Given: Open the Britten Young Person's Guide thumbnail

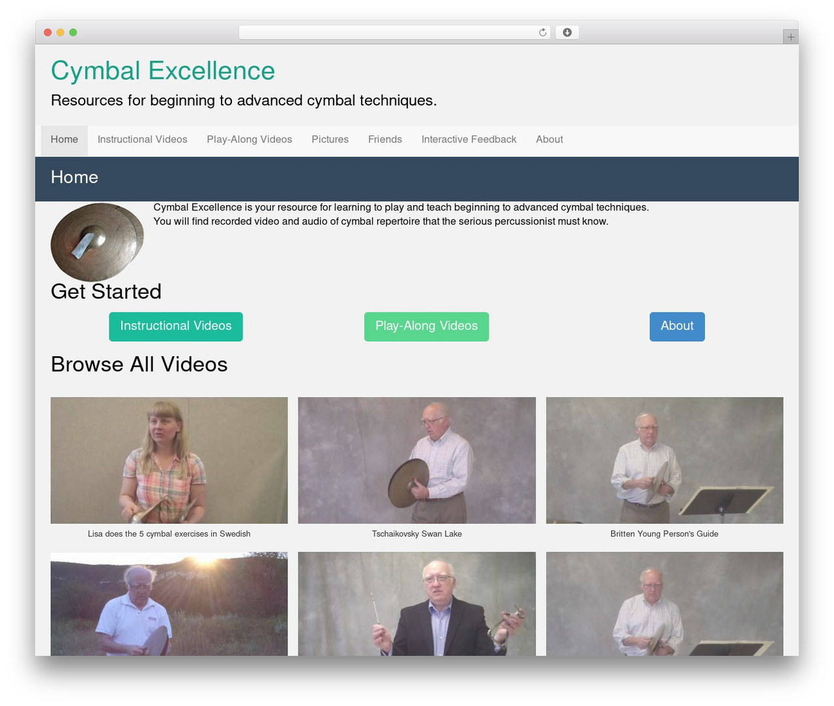Looking at the screenshot, I should tap(665, 460).
